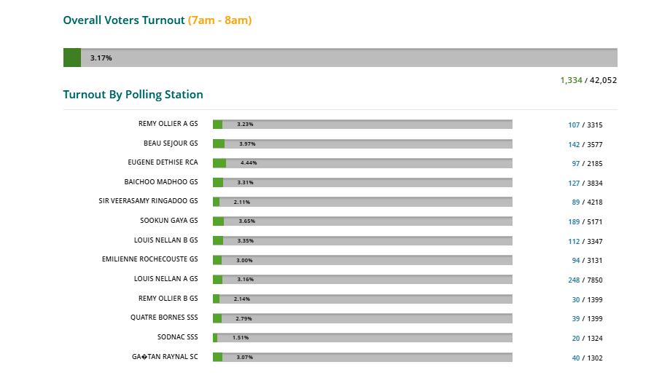Click the Remy Ollier A GS turnout bar
This screenshot has width=646, height=378.
[362, 125]
